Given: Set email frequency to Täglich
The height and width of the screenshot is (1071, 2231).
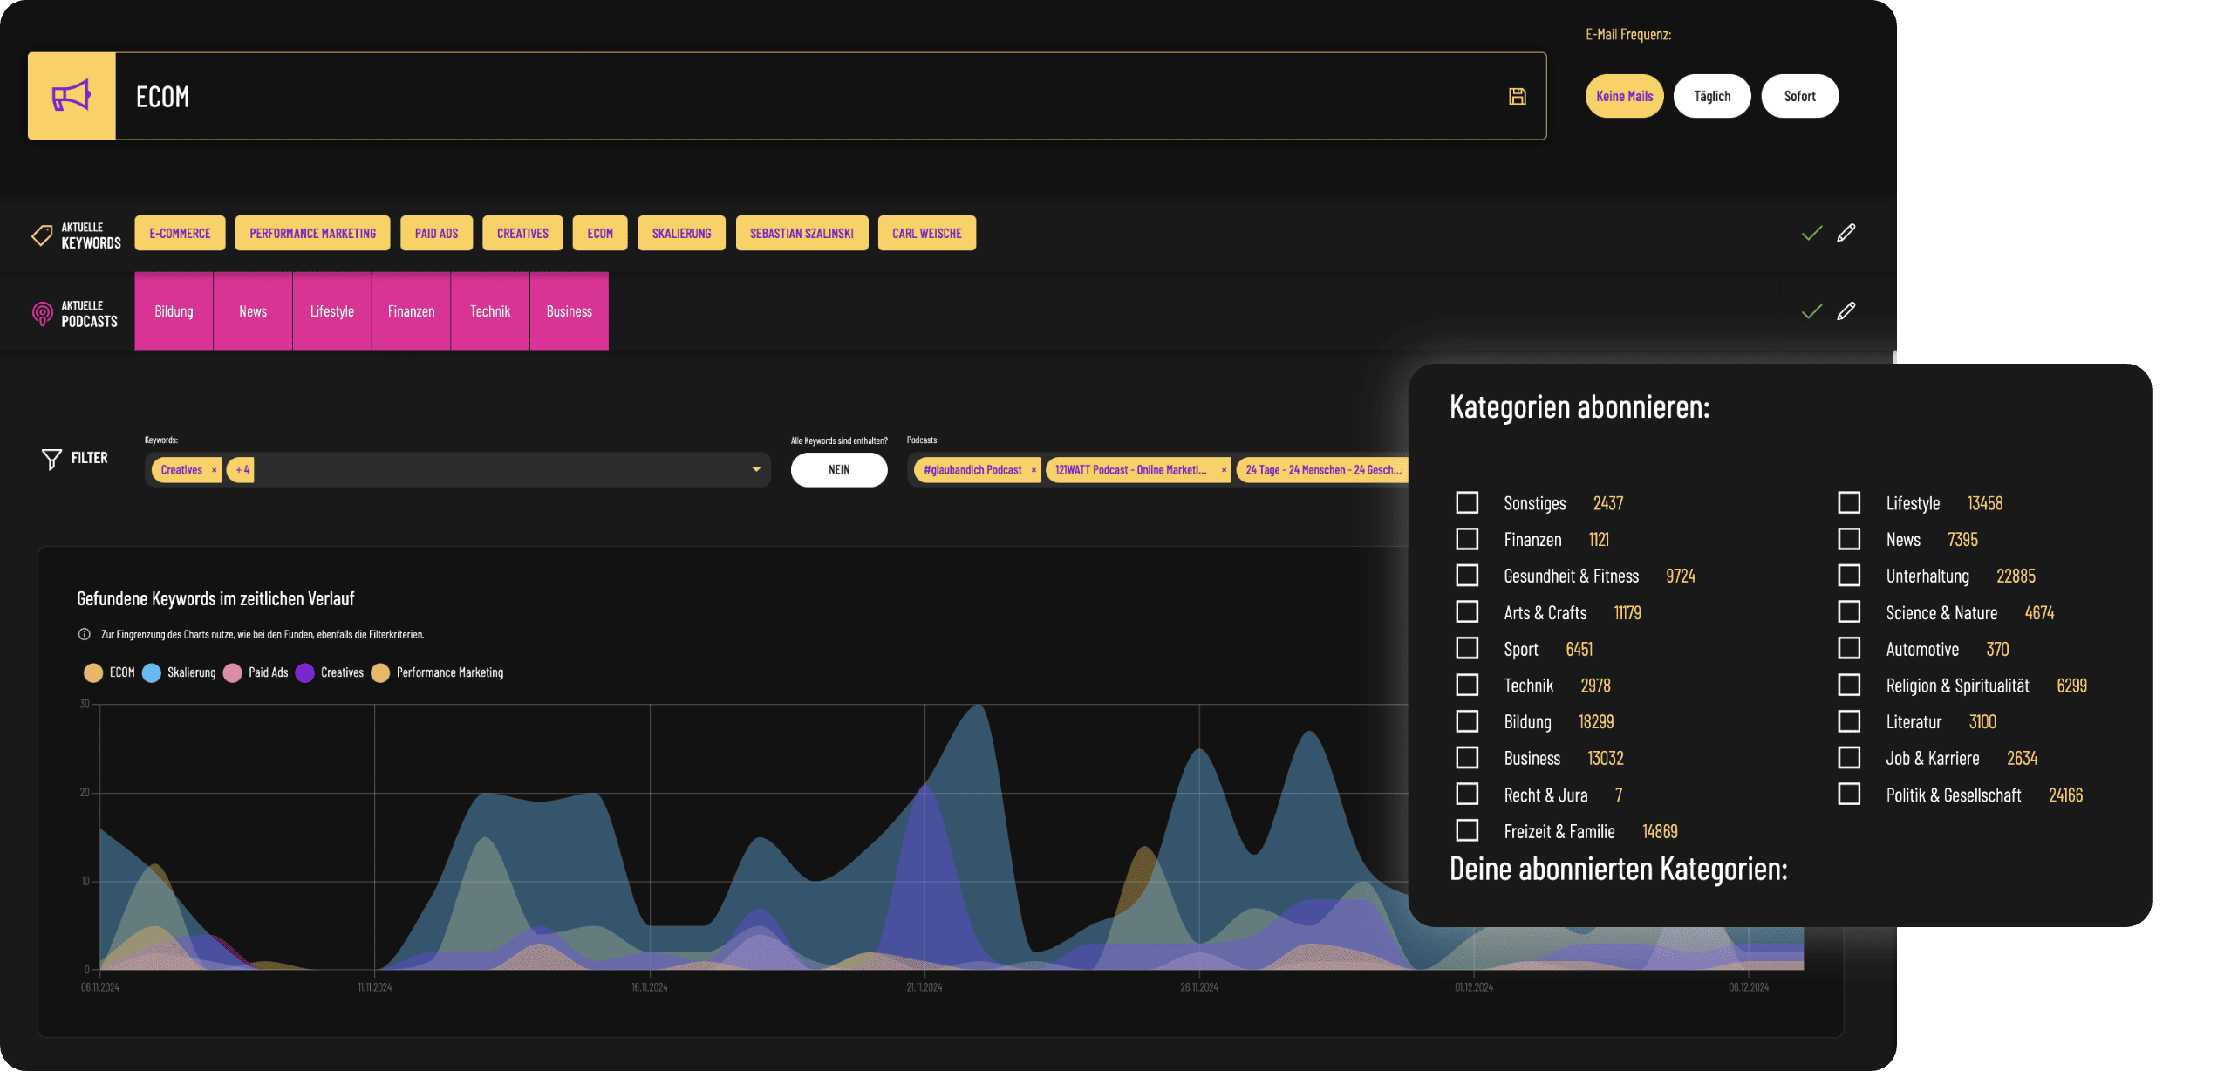Looking at the screenshot, I should 1711,96.
